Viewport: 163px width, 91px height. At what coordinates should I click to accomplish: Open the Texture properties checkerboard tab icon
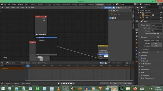137,61
